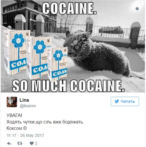Click the УВАГА! line of the tweet
Screen dimensions: 146x147
coord(14,115)
